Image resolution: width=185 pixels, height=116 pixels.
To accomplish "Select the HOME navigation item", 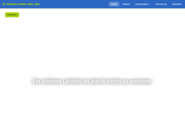I will click(114, 4).
